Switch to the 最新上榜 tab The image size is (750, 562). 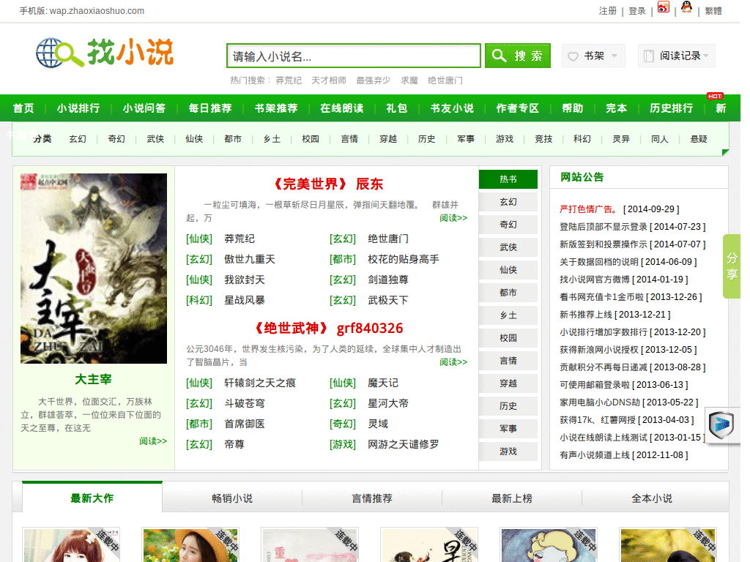click(512, 498)
